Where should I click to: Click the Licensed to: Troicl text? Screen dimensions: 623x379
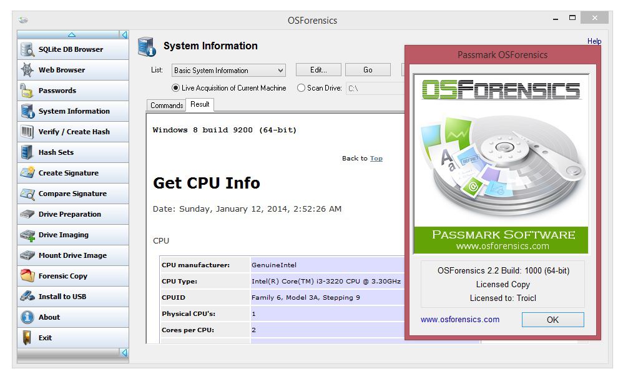click(x=503, y=298)
